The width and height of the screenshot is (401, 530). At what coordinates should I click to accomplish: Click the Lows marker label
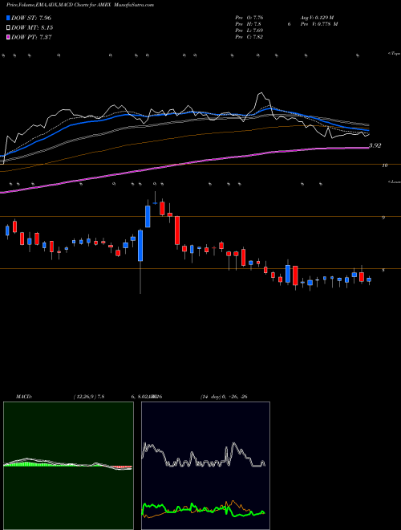[395, 181]
